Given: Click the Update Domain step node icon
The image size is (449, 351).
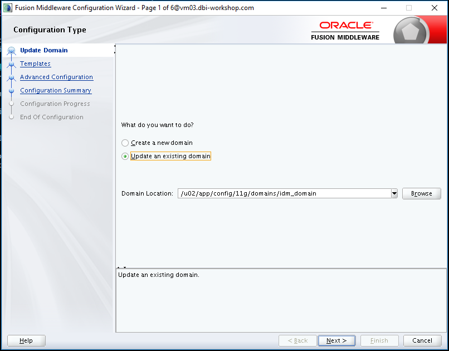Looking at the screenshot, I should [x=12, y=51].
